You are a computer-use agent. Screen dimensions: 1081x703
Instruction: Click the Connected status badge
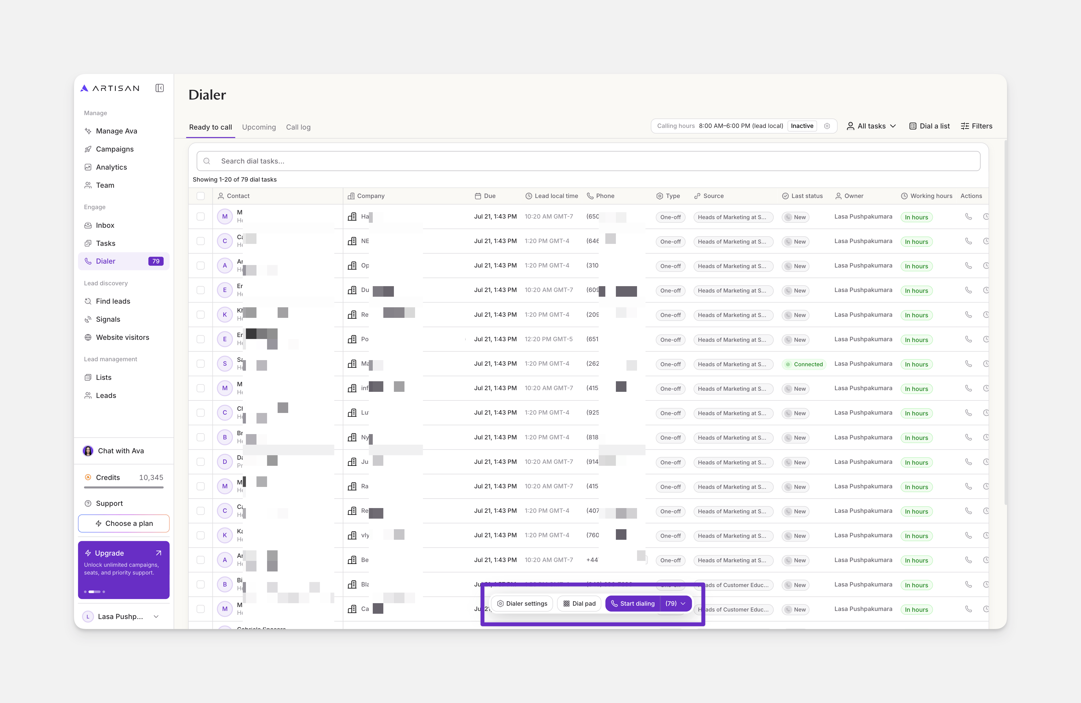803,364
